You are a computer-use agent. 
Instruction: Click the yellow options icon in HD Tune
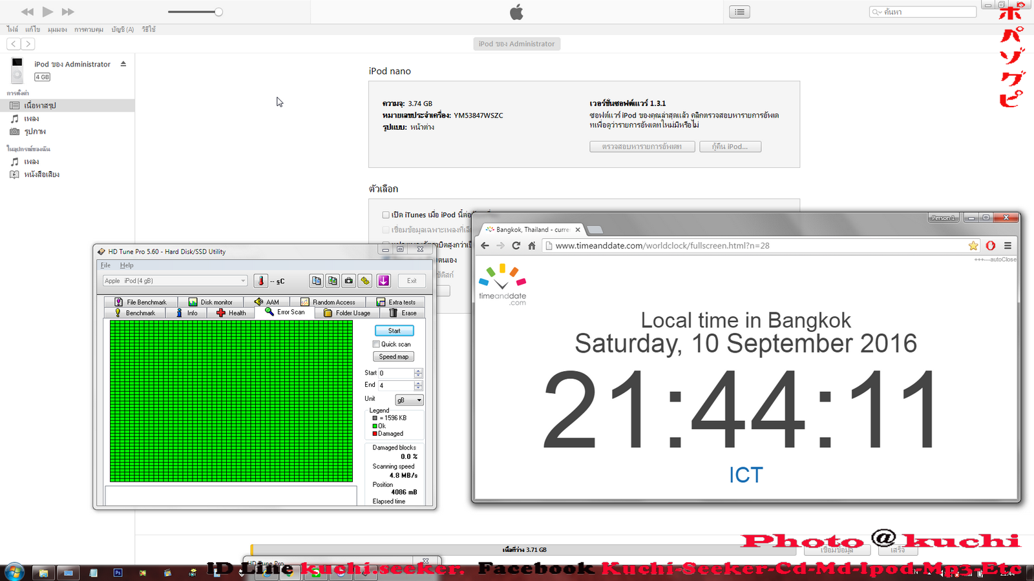tap(366, 281)
